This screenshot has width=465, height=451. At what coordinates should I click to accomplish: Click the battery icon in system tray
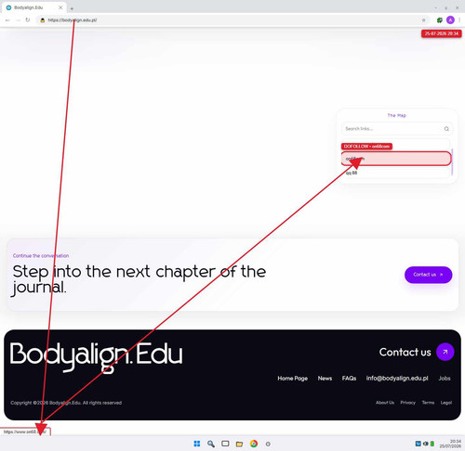(x=432, y=444)
